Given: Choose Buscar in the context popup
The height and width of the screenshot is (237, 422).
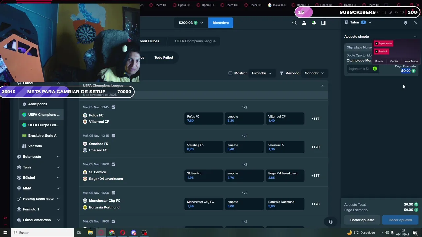Looking at the screenshot, I should (379, 61).
